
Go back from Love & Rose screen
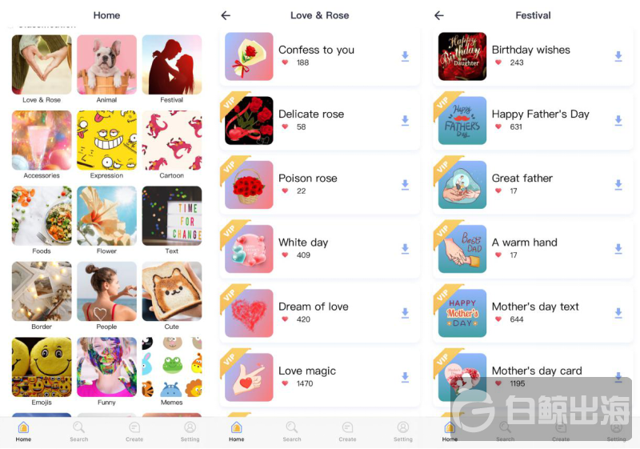pos(226,15)
